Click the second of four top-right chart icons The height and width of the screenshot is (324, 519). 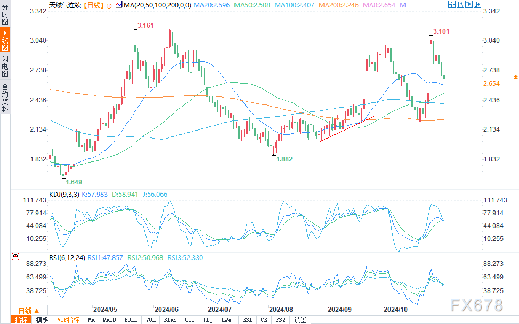460,4
